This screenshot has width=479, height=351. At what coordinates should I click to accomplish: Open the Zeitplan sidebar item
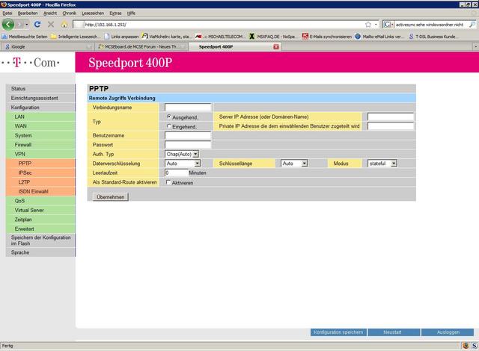[40, 220]
